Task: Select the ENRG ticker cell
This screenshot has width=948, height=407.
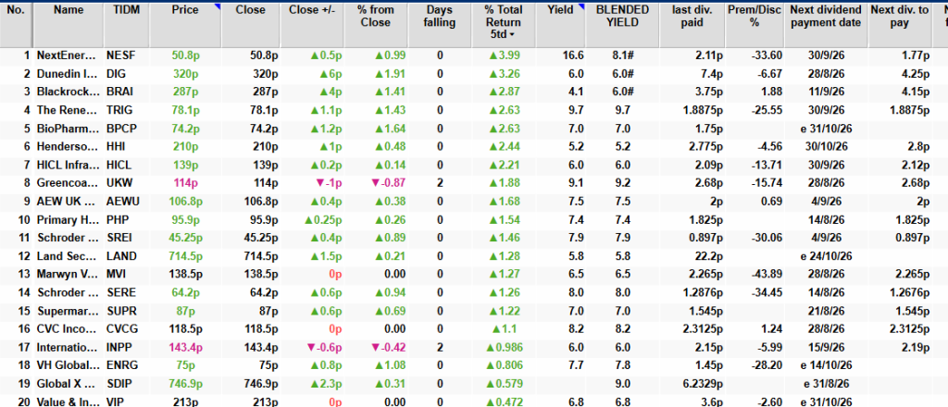Action: click(x=121, y=366)
